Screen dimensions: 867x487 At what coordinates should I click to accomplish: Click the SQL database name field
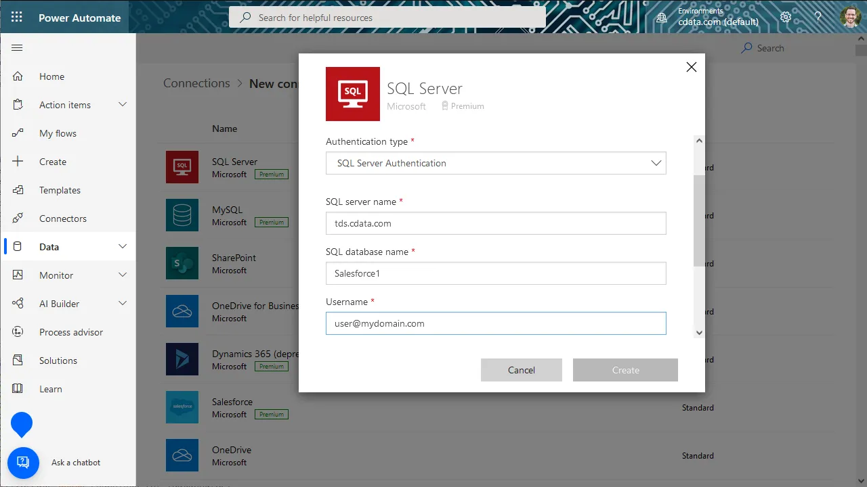coord(495,273)
